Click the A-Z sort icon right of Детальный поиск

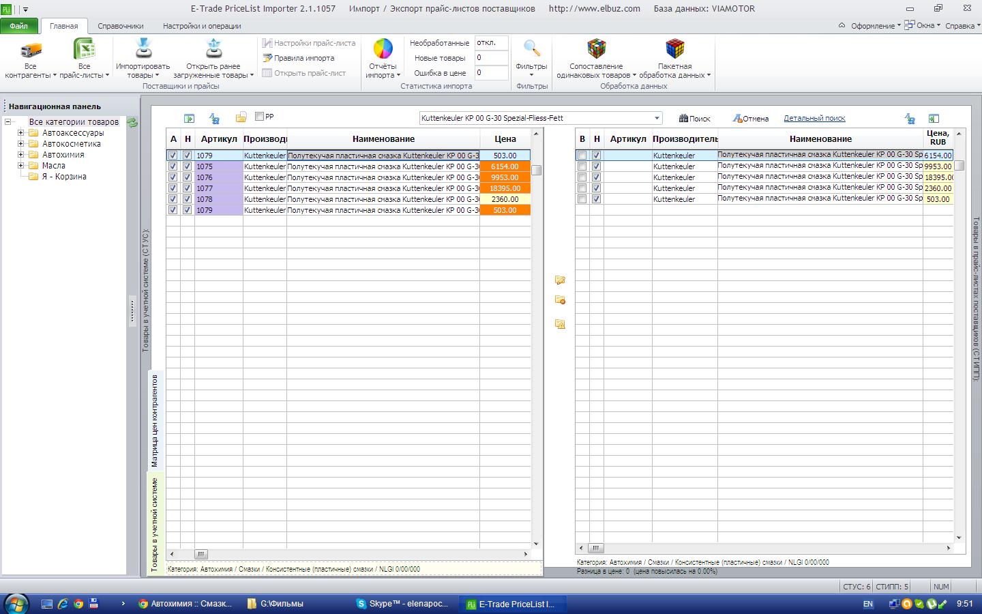point(910,119)
